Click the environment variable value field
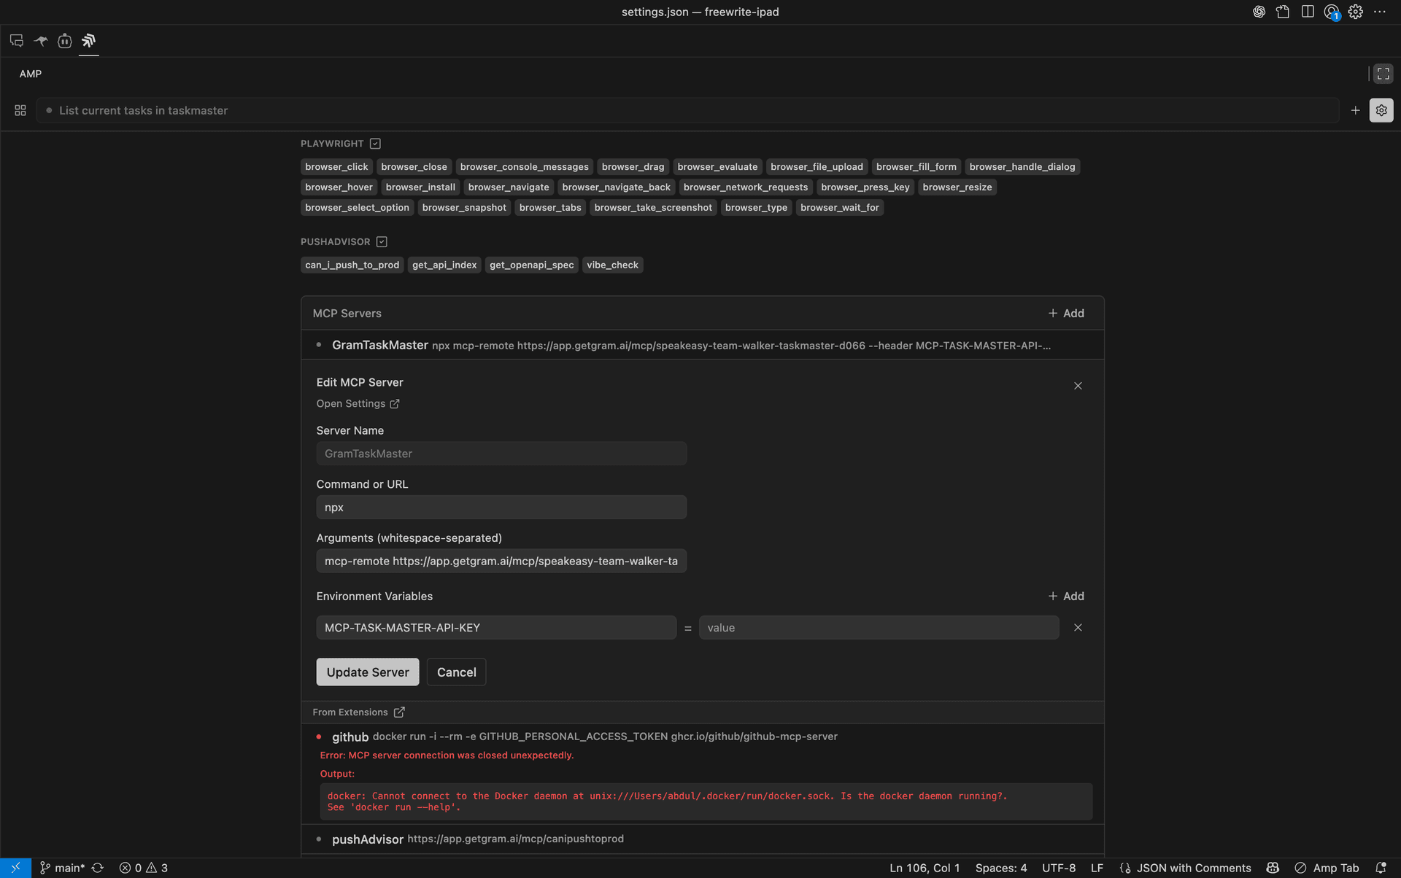This screenshot has width=1401, height=878. [x=879, y=627]
